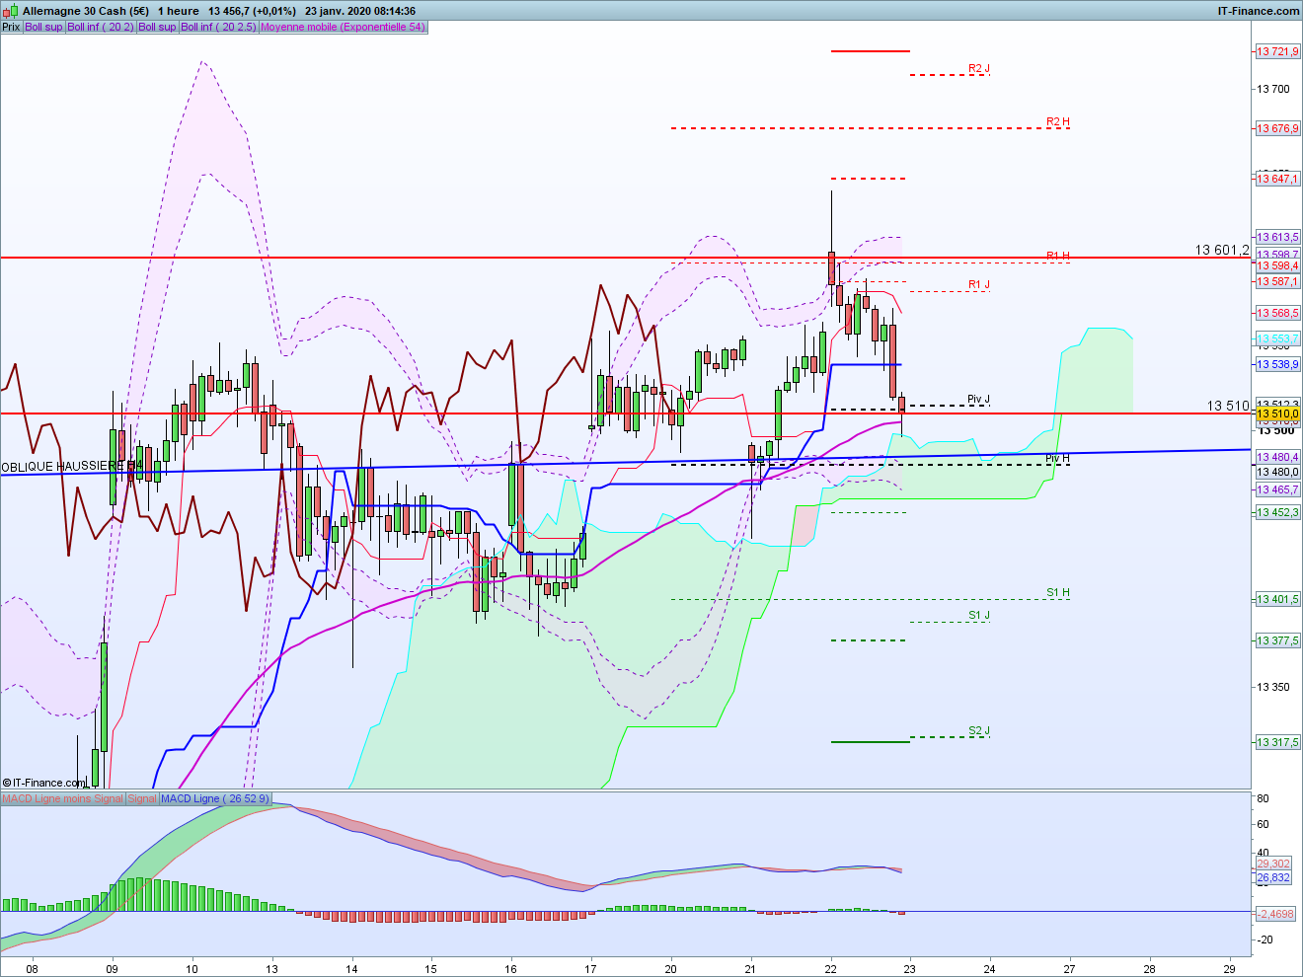
Task: Click the R1 H resistance label
Action: (1058, 257)
